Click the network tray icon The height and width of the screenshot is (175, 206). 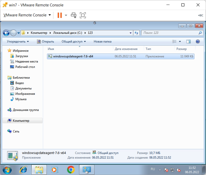coord(172,170)
